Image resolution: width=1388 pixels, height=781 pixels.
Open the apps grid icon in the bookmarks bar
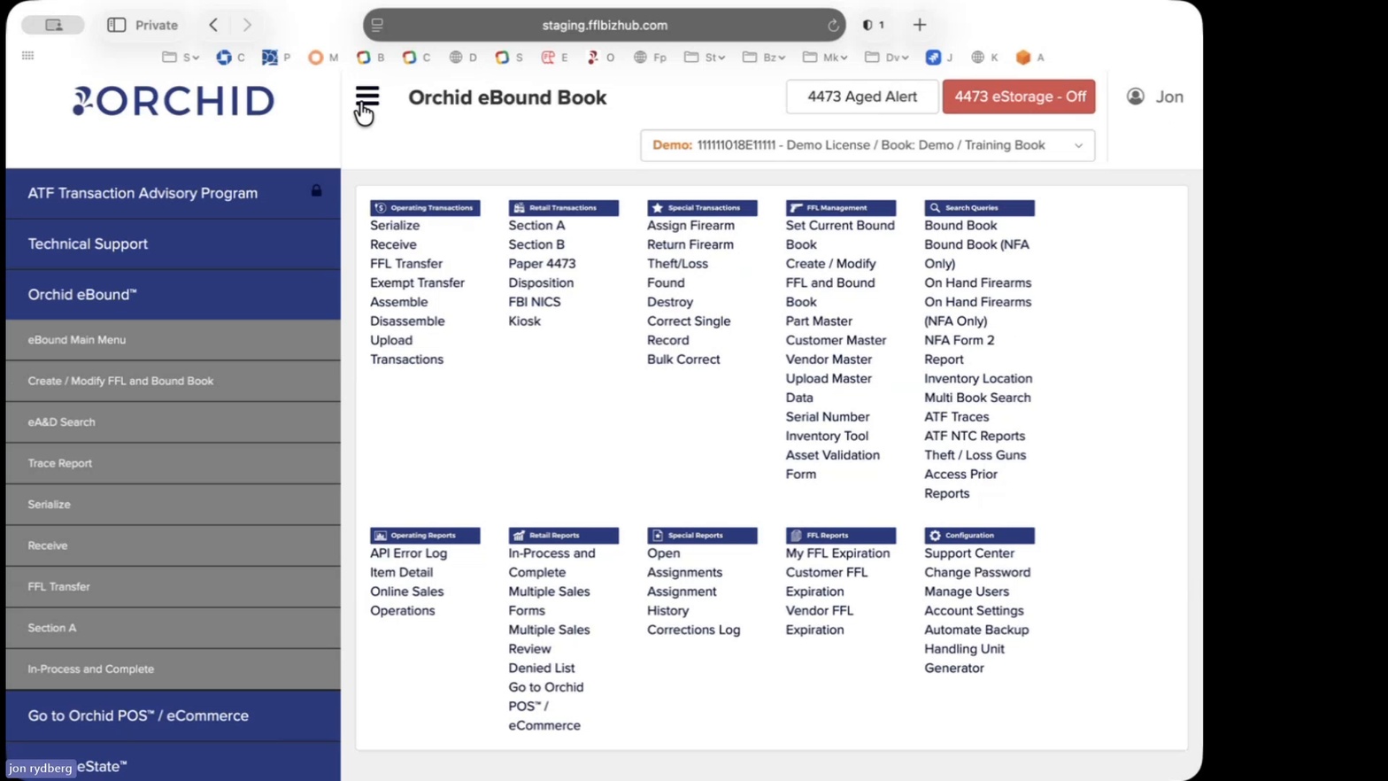coord(28,56)
